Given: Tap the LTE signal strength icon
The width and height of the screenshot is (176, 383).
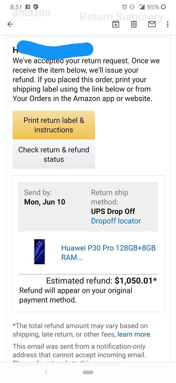Looking at the screenshot, I should 141,7.
